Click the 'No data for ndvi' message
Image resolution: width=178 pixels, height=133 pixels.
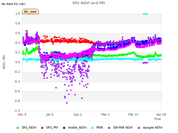(13, 4)
